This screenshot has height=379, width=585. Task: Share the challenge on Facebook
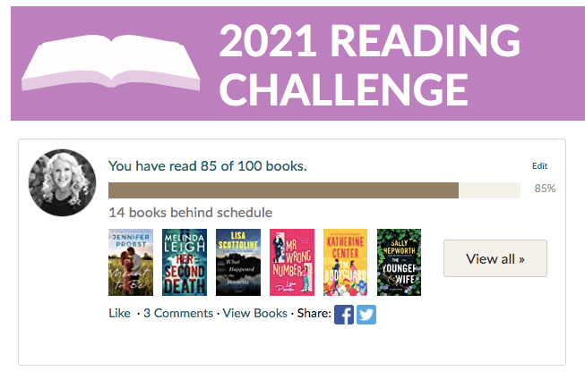(x=344, y=315)
